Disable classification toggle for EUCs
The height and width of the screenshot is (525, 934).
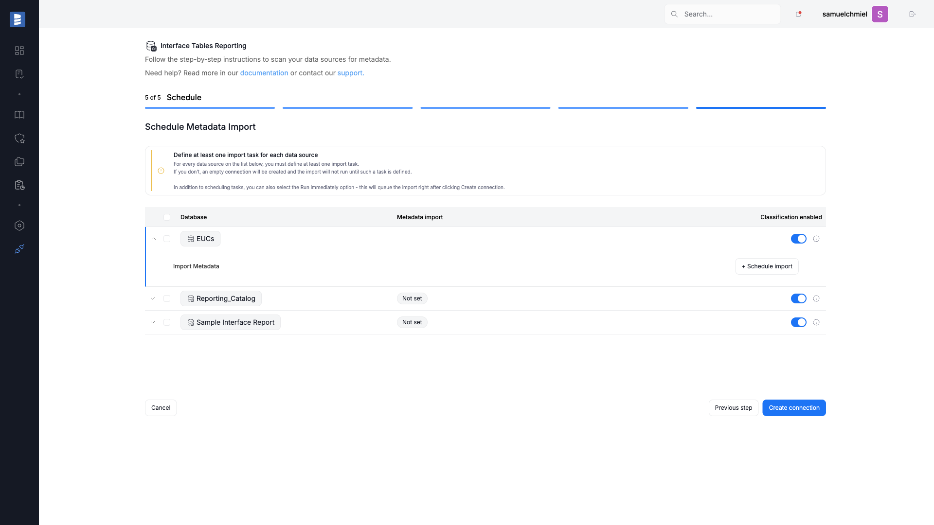(798, 239)
